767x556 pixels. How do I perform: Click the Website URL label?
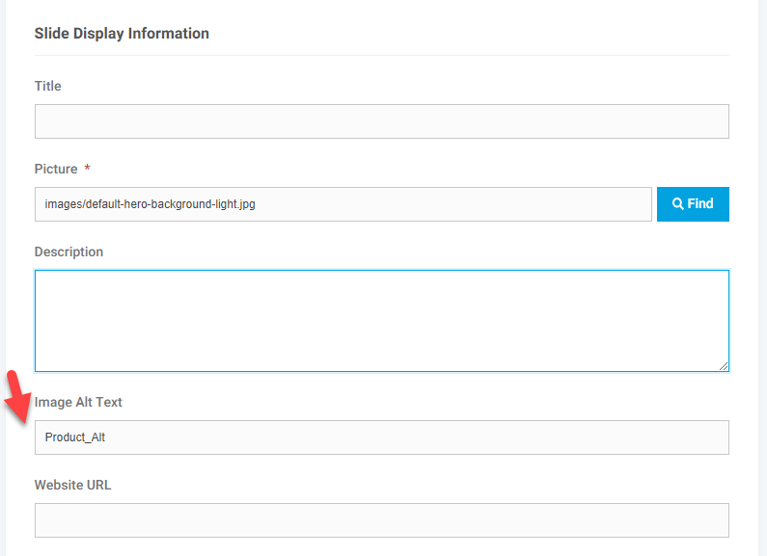pyautogui.click(x=73, y=485)
